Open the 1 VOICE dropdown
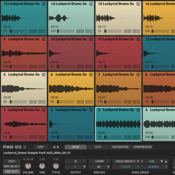The image size is (175, 175). (126, 167)
